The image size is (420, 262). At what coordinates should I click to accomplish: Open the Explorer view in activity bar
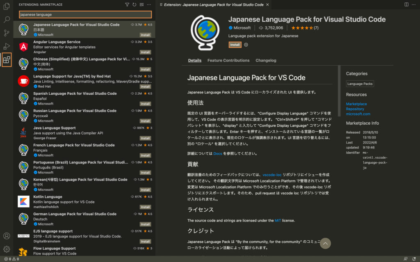point(7,6)
